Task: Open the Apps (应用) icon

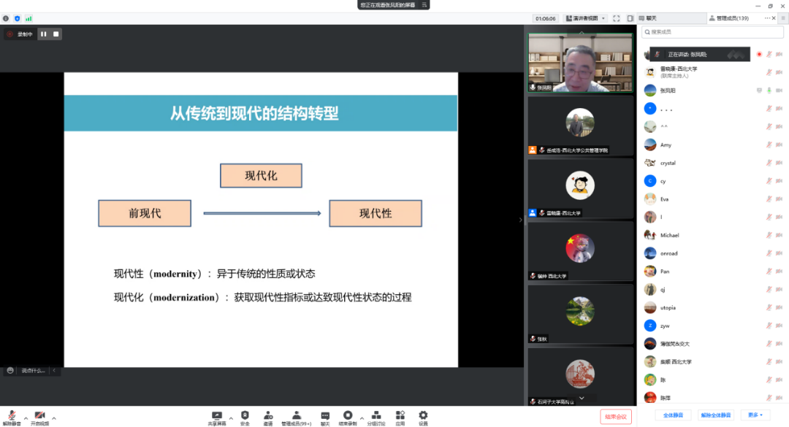Action: pos(400,416)
